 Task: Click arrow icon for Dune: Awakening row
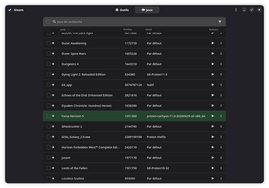(53, 43)
